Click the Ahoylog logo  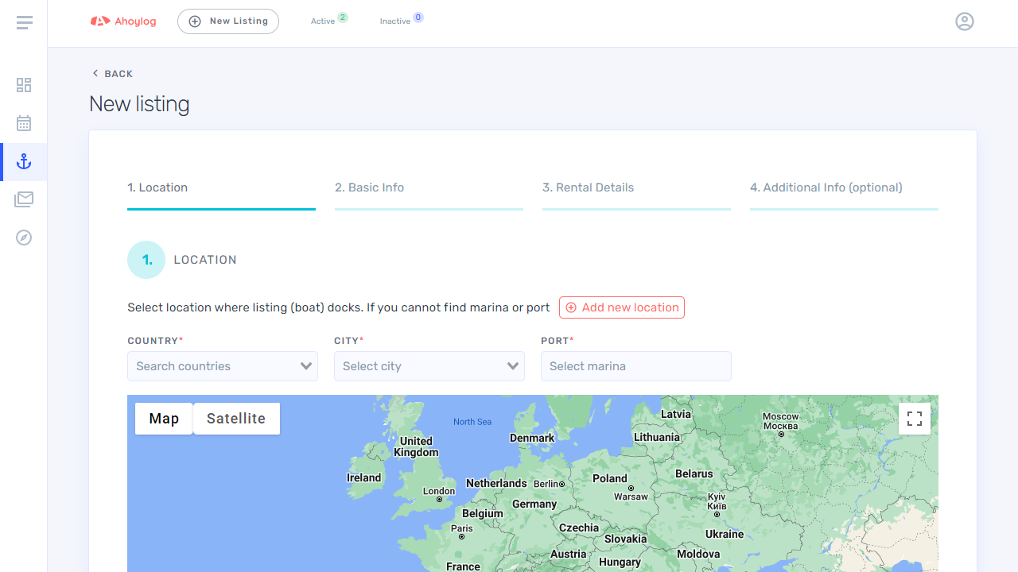click(123, 21)
